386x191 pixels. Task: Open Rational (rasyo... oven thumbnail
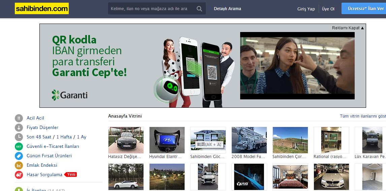[x=331, y=140]
